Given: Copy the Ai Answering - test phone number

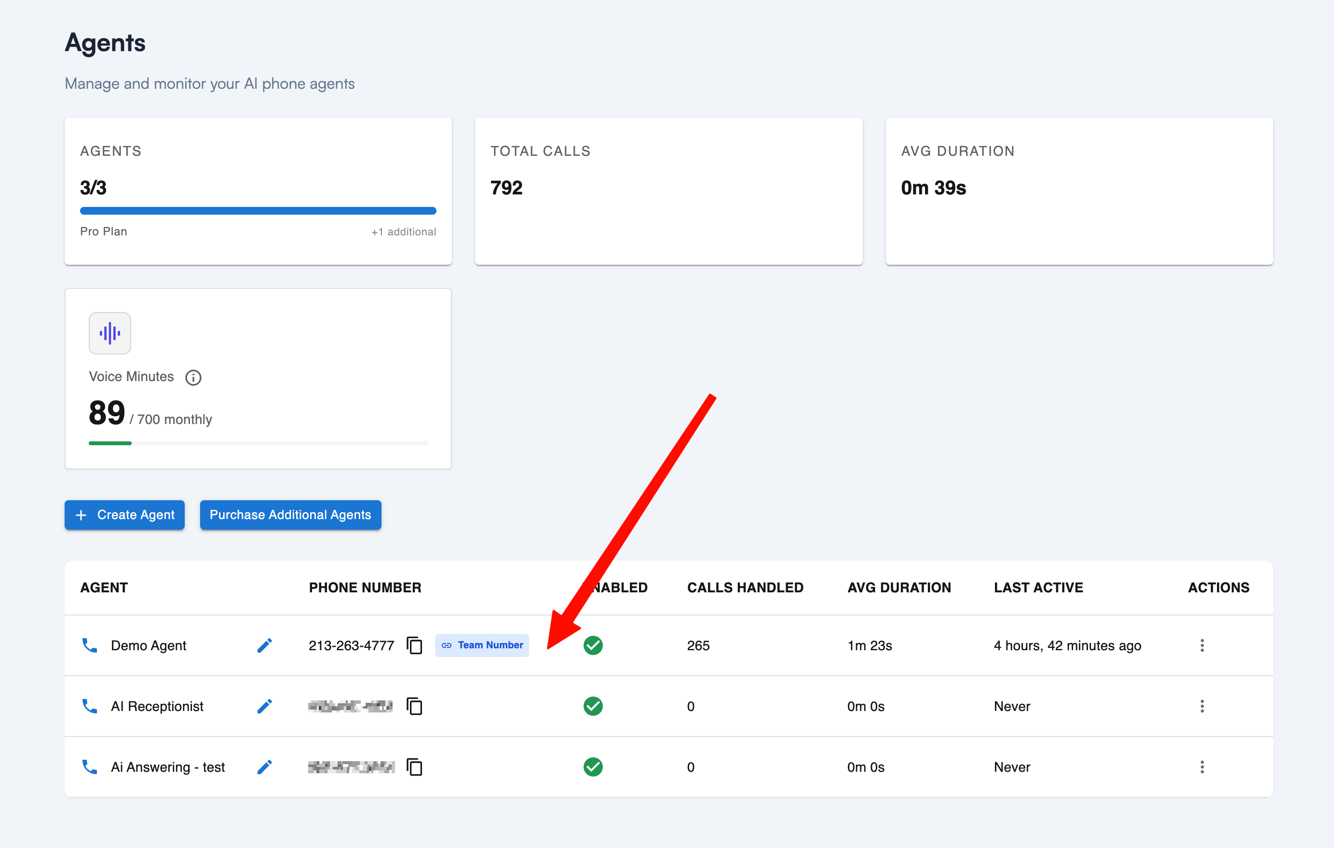Looking at the screenshot, I should [x=414, y=767].
